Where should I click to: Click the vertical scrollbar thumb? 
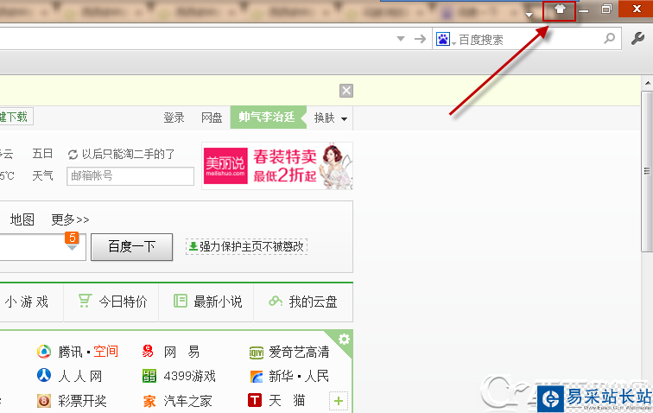coord(647,171)
